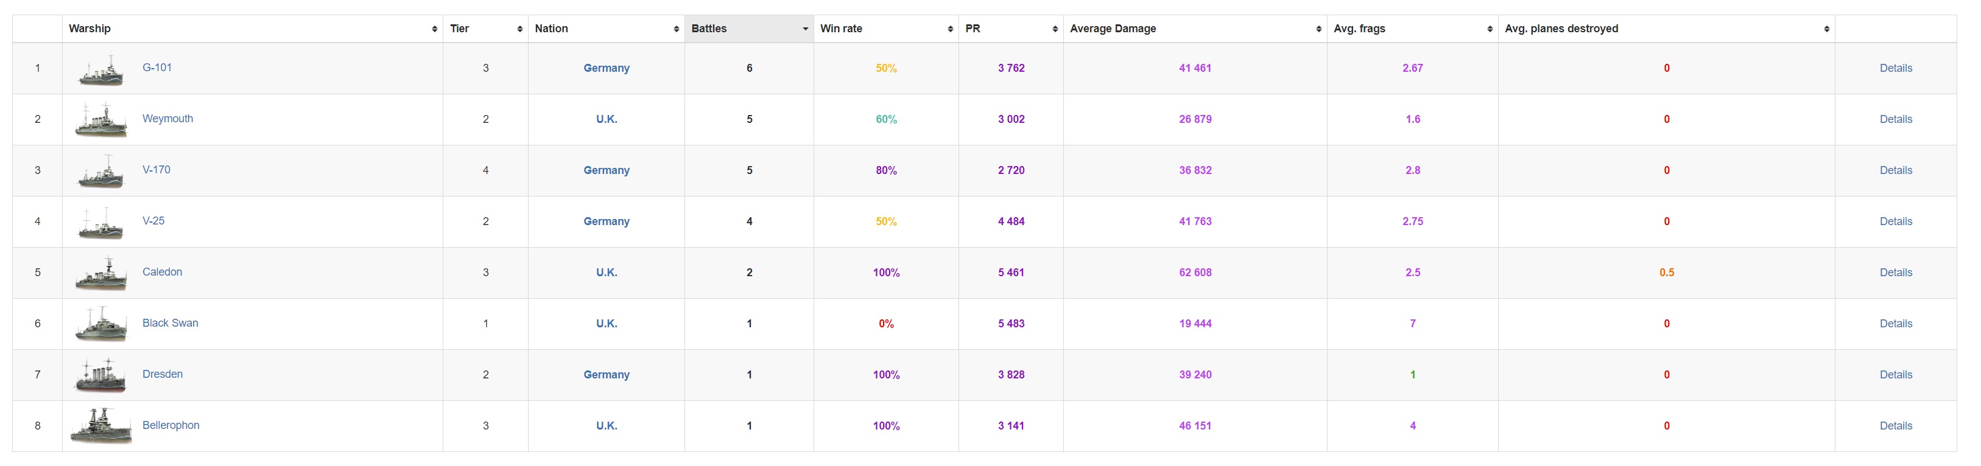Open Details link for Caledon row
The height and width of the screenshot is (466, 1981).
[x=1896, y=273]
